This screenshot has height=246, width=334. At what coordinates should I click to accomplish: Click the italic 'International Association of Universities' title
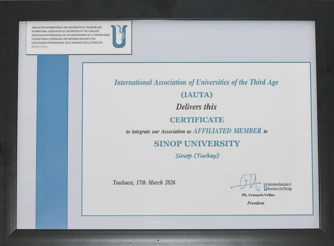(196, 83)
